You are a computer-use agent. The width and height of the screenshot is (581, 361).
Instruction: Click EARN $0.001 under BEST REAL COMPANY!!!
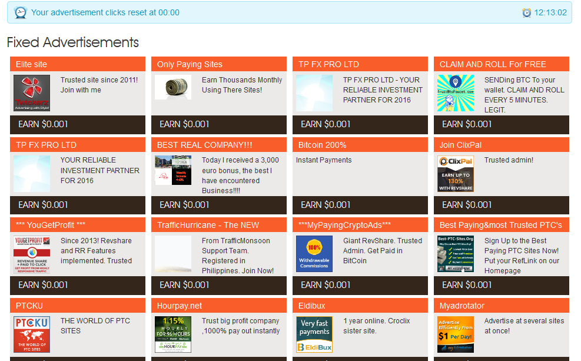218,205
